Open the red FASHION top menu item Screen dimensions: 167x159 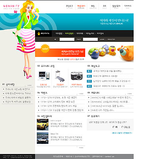coord(81,7)
